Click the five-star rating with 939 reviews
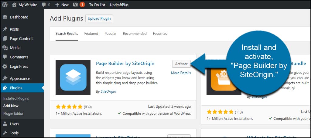Viewport: 311px width, 138px height. click(x=69, y=107)
